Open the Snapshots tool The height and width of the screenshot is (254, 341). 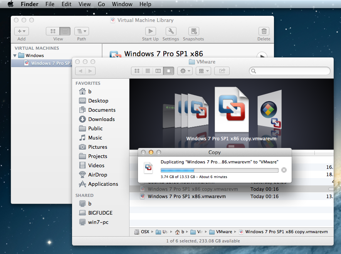coord(193,31)
